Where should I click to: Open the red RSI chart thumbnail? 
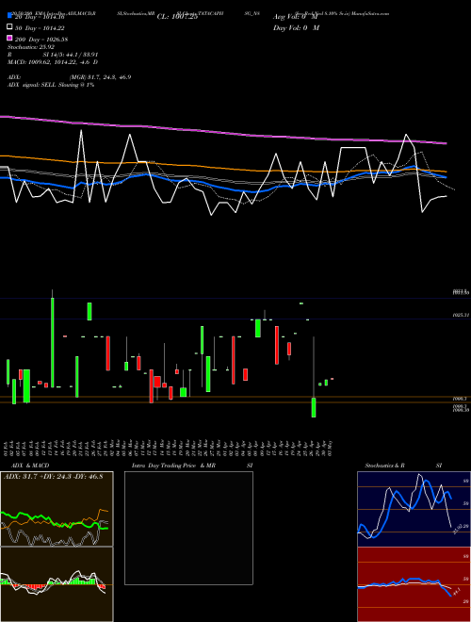pyautogui.click(x=414, y=584)
